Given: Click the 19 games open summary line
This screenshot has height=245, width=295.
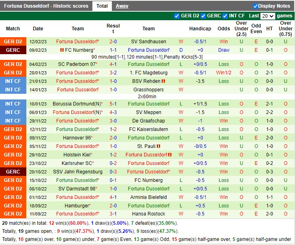Looking at the screenshot, I should (x=90, y=231).
